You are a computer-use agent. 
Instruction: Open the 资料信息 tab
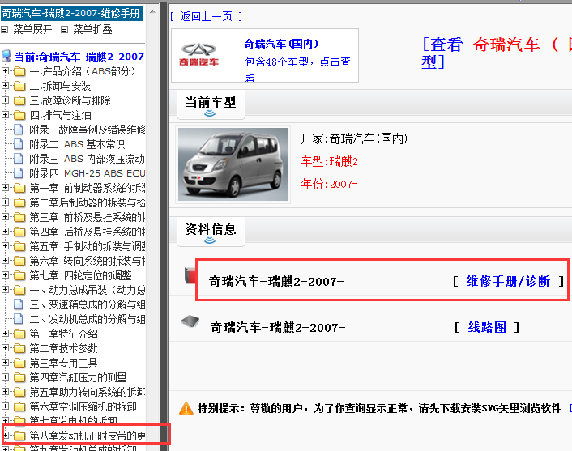click(x=211, y=231)
